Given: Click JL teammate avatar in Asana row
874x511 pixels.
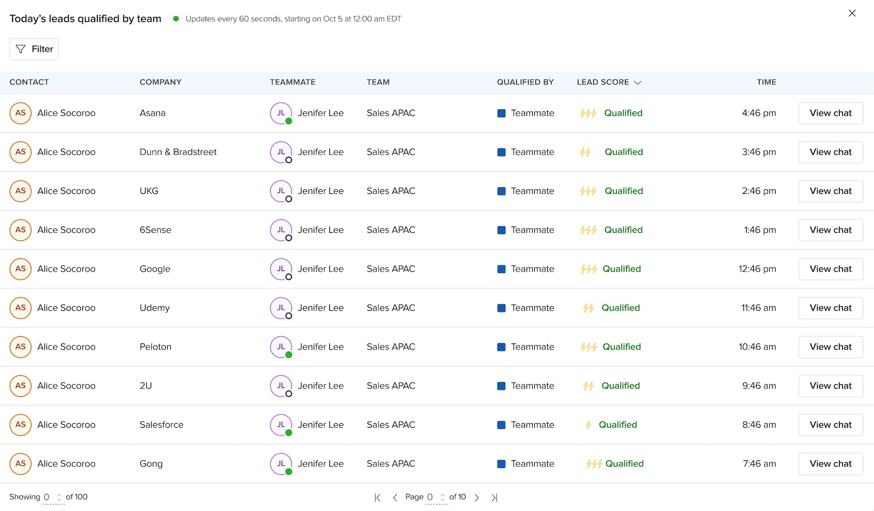Looking at the screenshot, I should [281, 113].
